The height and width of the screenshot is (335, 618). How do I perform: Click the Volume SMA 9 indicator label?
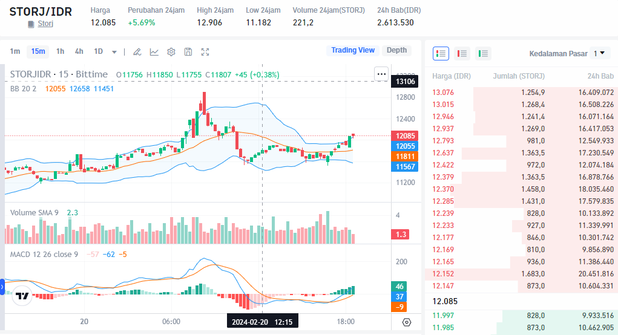pos(35,213)
